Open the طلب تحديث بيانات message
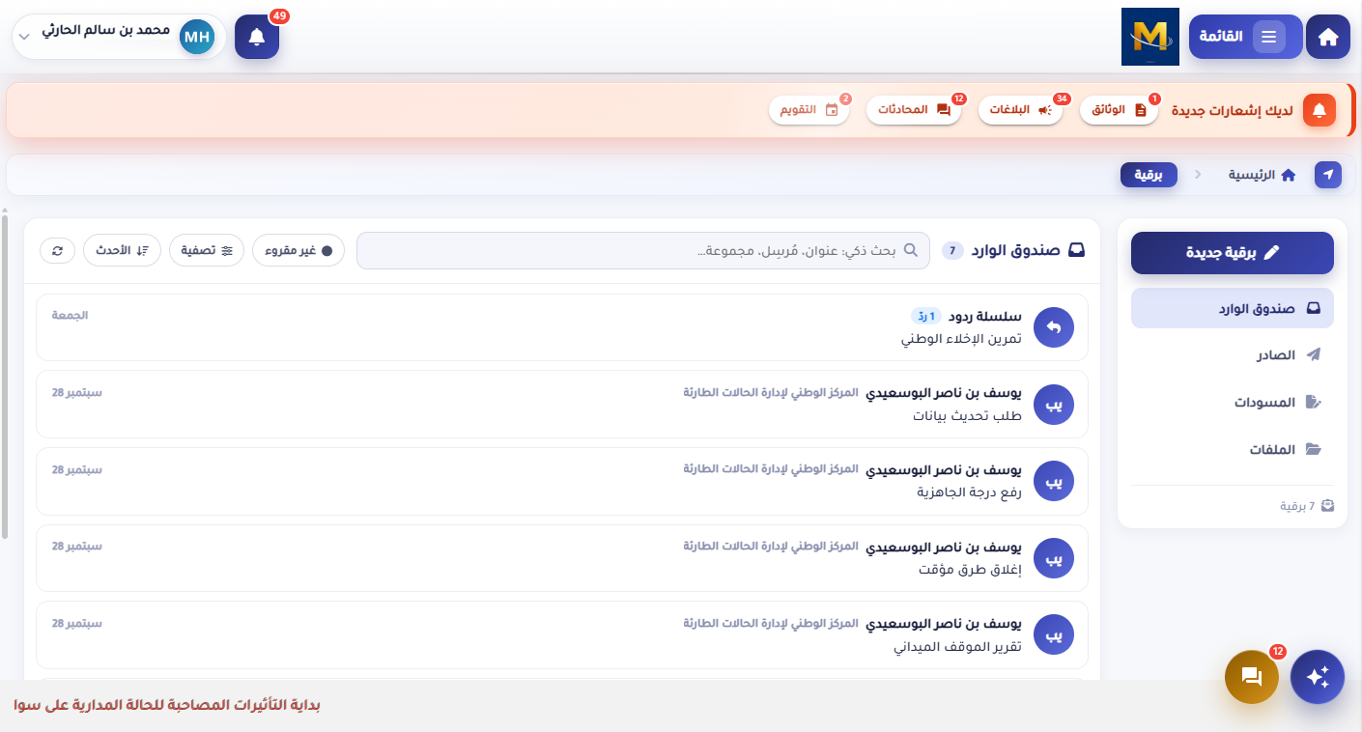 pos(562,404)
